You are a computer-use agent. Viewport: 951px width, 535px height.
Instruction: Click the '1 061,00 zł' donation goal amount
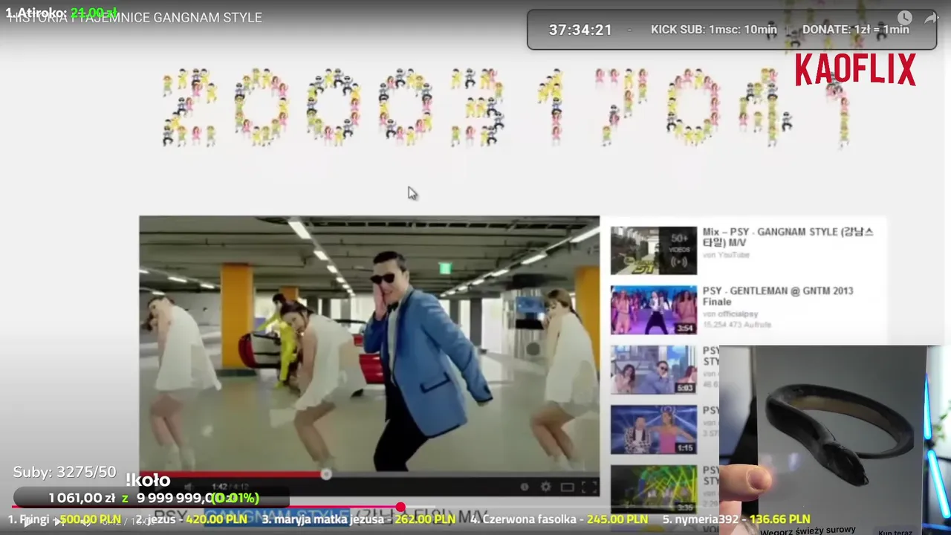(82, 498)
